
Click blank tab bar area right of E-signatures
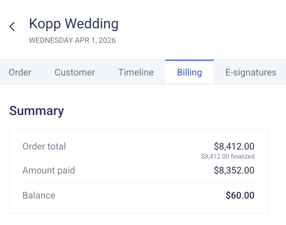click(282, 72)
